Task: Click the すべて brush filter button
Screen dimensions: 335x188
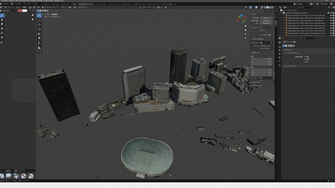Action: [8, 171]
